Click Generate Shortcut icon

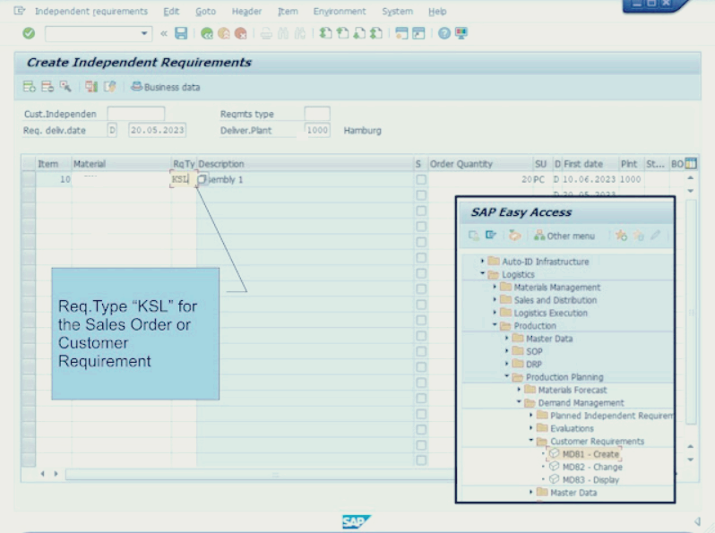[418, 33]
